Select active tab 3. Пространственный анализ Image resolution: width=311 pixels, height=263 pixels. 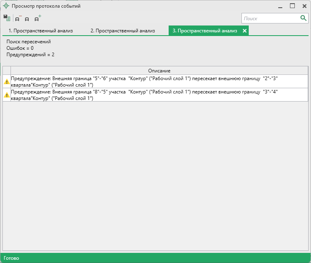(205, 31)
